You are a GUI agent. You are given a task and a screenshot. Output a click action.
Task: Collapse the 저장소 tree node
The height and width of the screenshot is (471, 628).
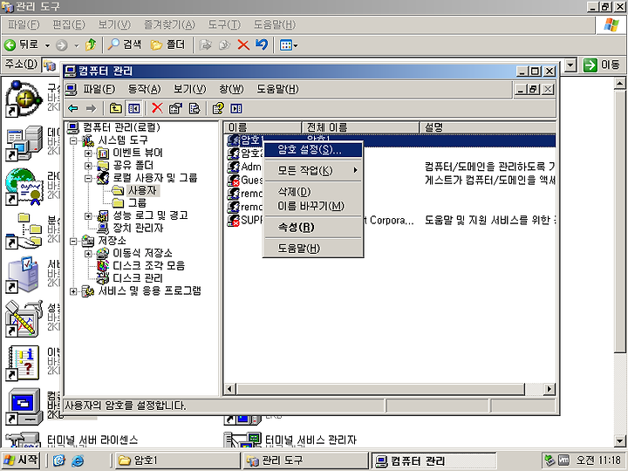tap(73, 241)
